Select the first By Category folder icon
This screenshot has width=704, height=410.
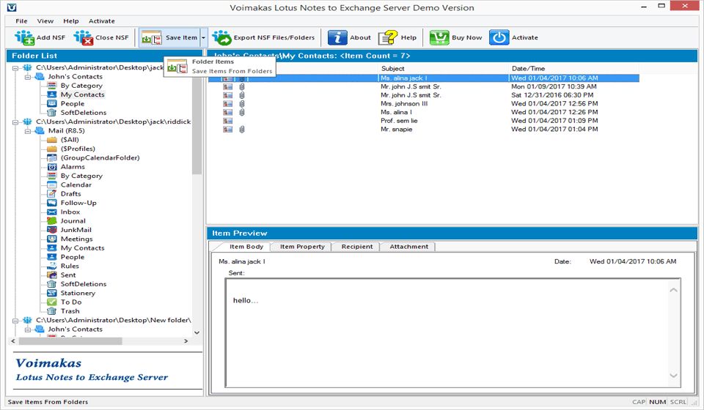click(52, 86)
